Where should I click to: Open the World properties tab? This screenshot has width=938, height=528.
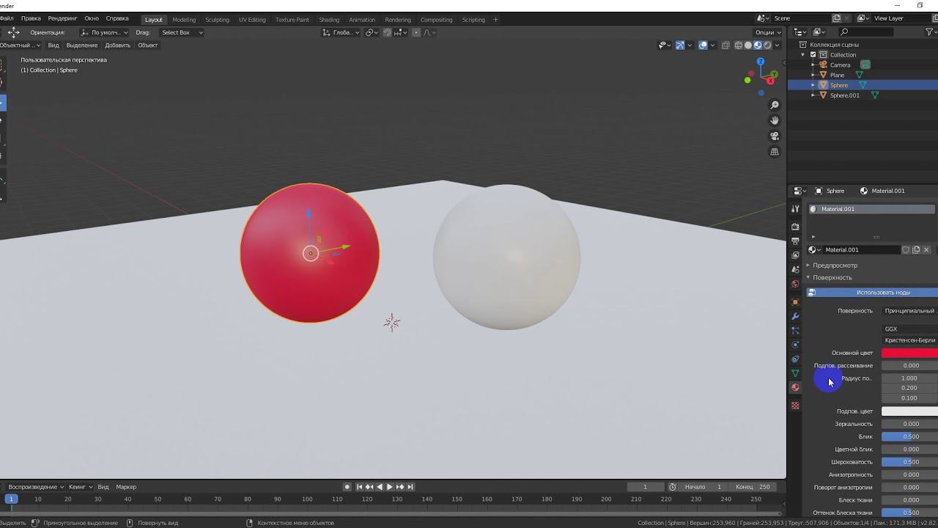coord(795,284)
